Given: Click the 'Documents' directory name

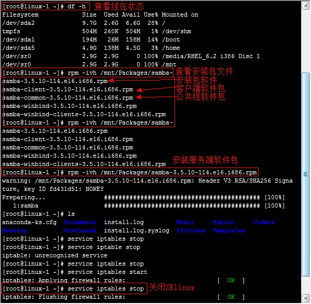Looking at the screenshot, I should pyautogui.click(x=80, y=223).
